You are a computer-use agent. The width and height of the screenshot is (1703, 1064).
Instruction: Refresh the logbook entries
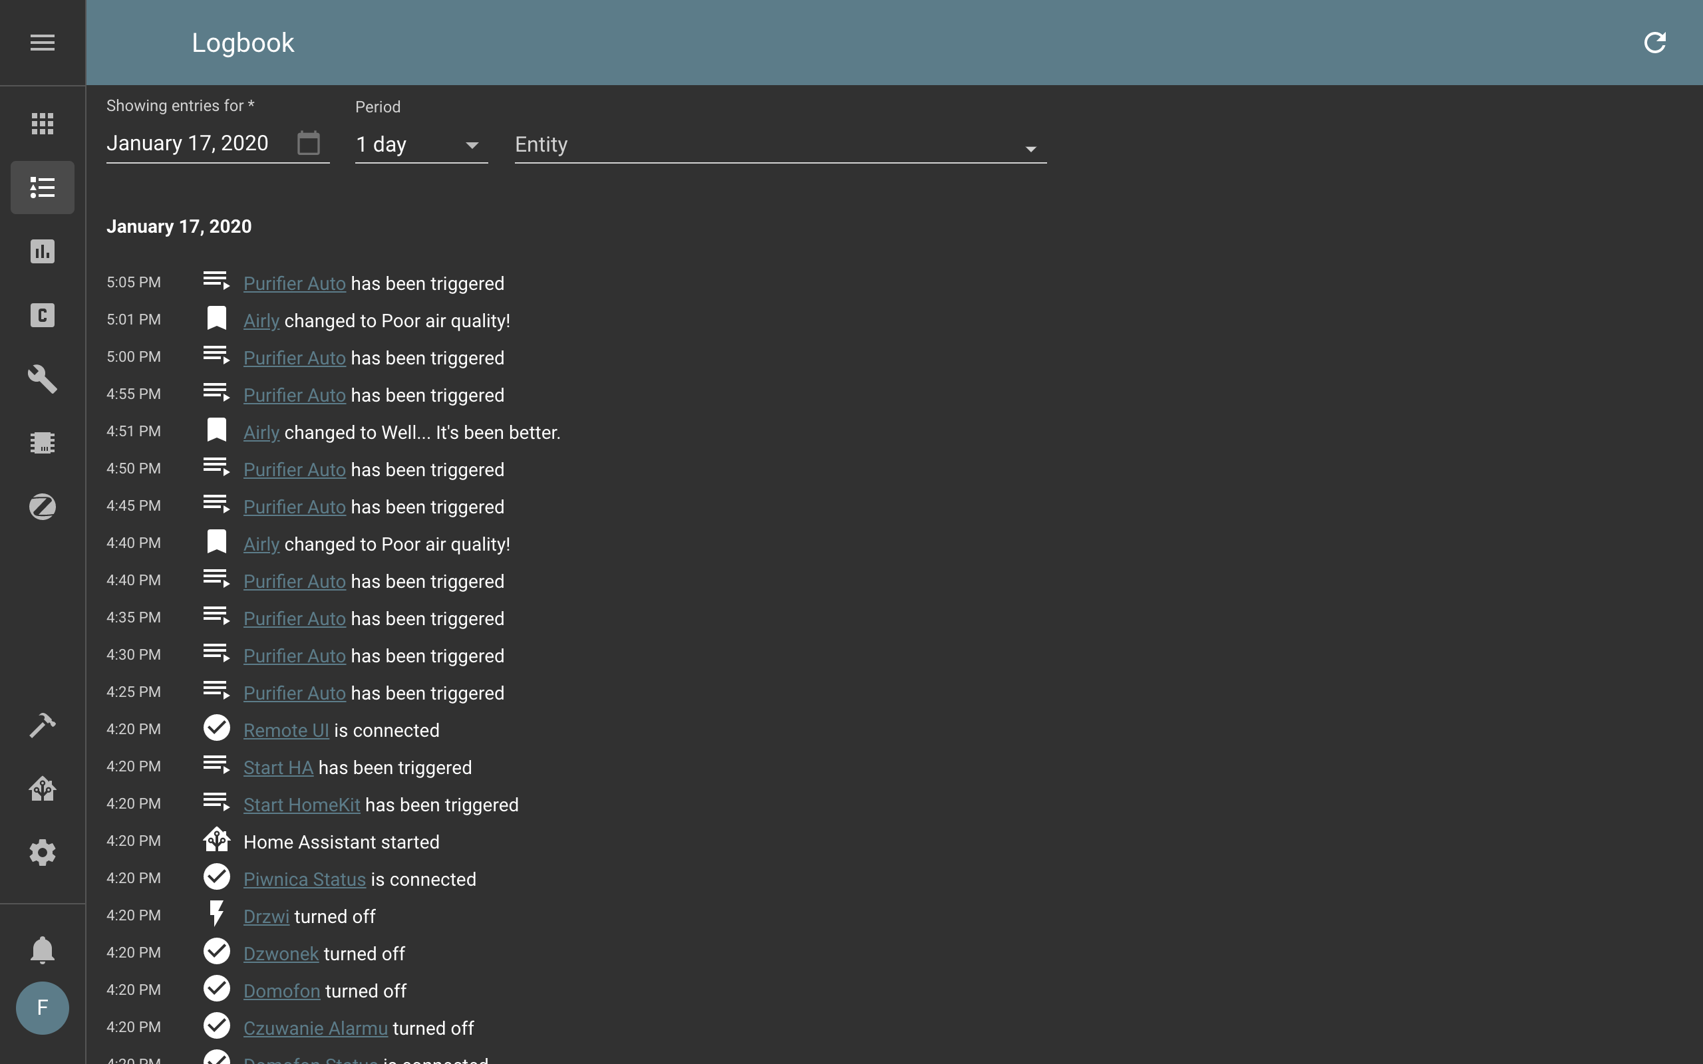[1654, 43]
